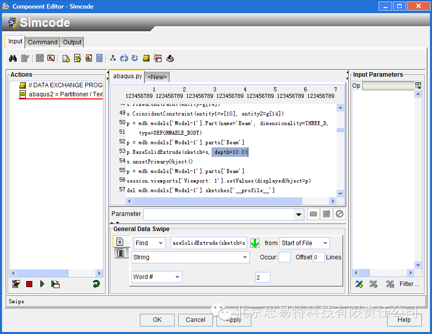The width and height of the screenshot is (432, 334).
Task: Click the clipboard with red arrow icon
Action: [x=51, y=58]
